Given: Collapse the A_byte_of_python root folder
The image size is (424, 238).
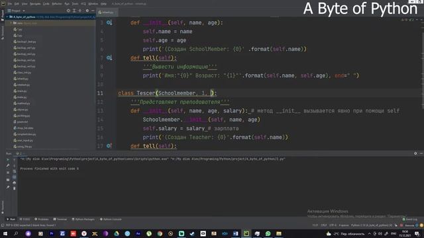Looking at the screenshot, I should tap(7, 17).
